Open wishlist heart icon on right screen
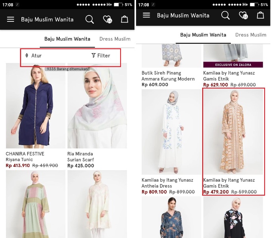 coord(243,15)
